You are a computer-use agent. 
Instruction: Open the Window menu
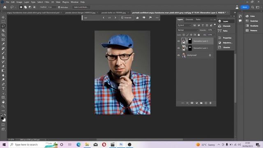[74, 2]
